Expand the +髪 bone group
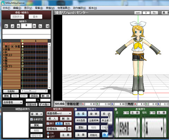Screen dimensions: 169x140 [4, 58]
